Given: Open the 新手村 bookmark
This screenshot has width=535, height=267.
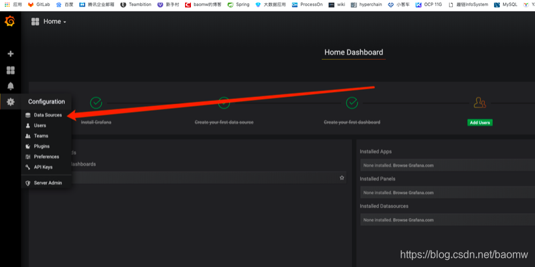Looking at the screenshot, I should [168, 5].
